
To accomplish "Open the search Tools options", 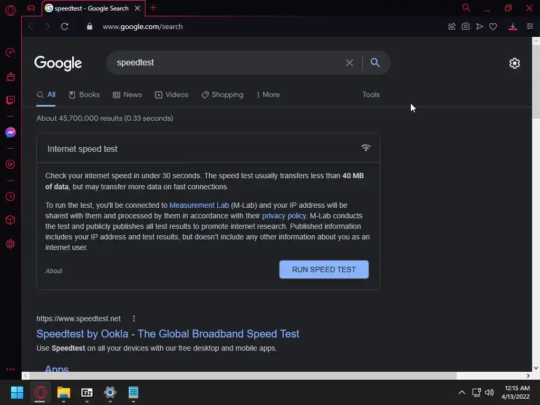I will tap(371, 94).
